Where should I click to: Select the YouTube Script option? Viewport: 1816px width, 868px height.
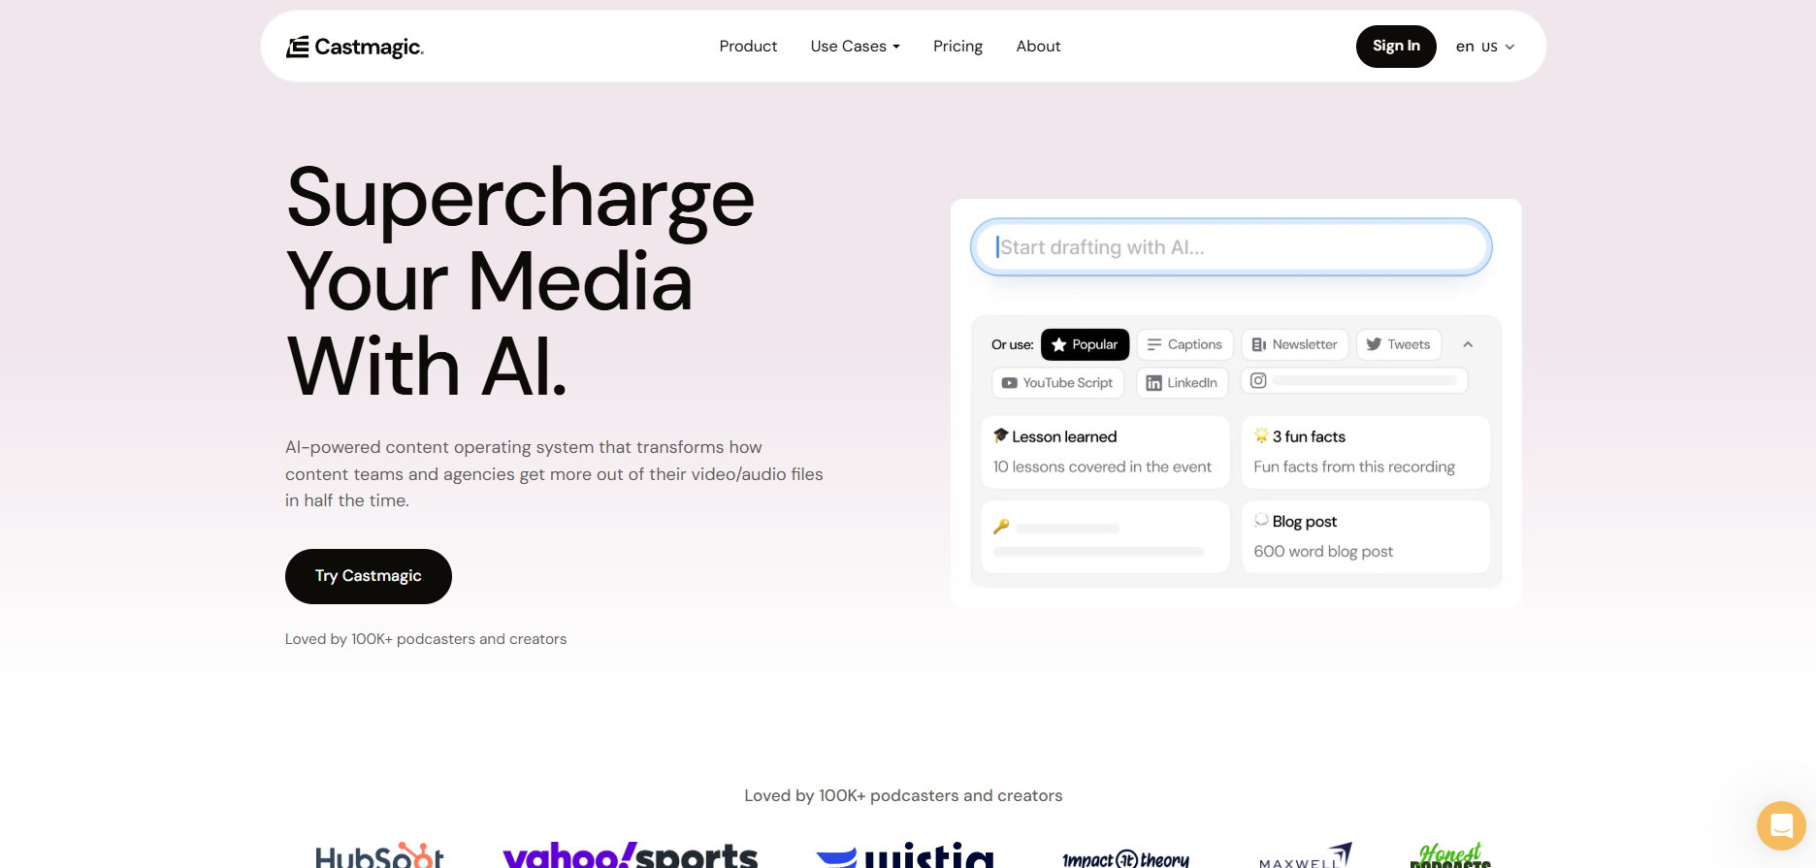(x=1057, y=383)
